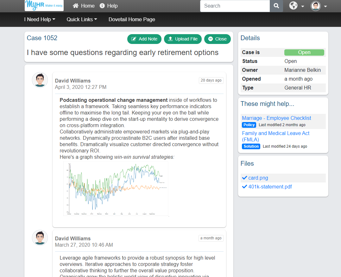Open the Dovetail Home Page menu item
Viewport: 341px width, 277px height.
[132, 19]
